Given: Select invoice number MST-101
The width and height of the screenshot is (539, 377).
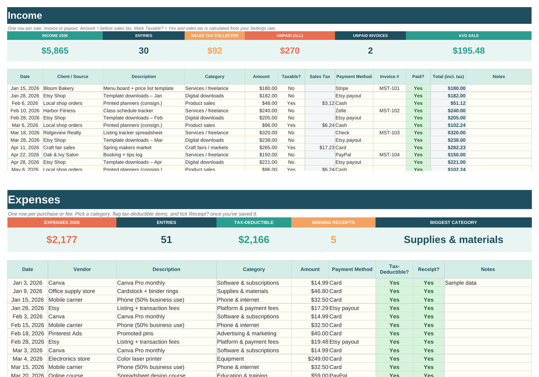Looking at the screenshot, I should pos(389,89).
